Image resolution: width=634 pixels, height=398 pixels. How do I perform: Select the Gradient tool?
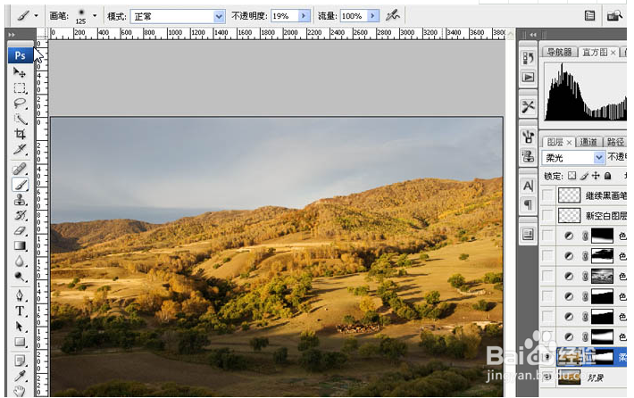click(20, 245)
